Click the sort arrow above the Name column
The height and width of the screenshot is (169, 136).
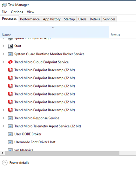pyautogui.click(x=53, y=28)
